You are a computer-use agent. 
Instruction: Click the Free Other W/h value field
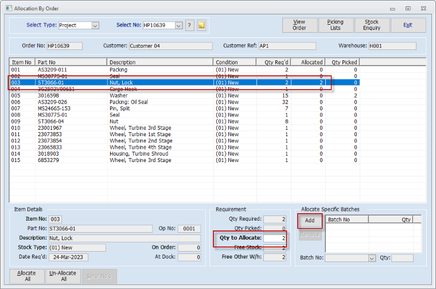click(275, 257)
